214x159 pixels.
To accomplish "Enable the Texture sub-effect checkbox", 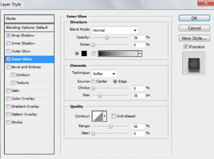I will (x=13, y=82).
